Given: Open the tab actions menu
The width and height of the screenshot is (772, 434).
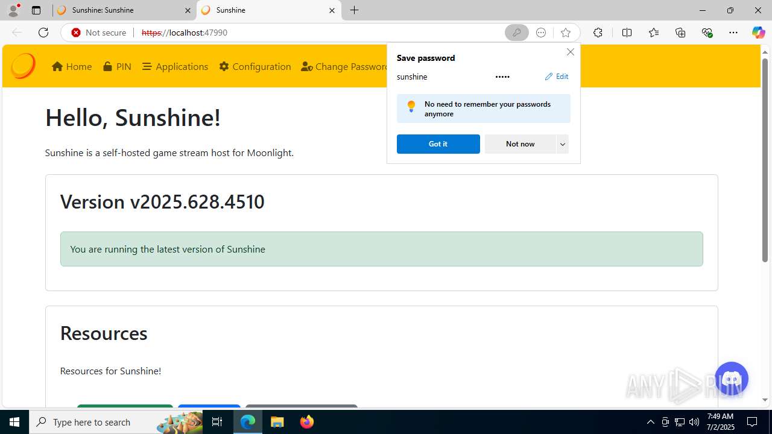Looking at the screenshot, I should (36, 10).
